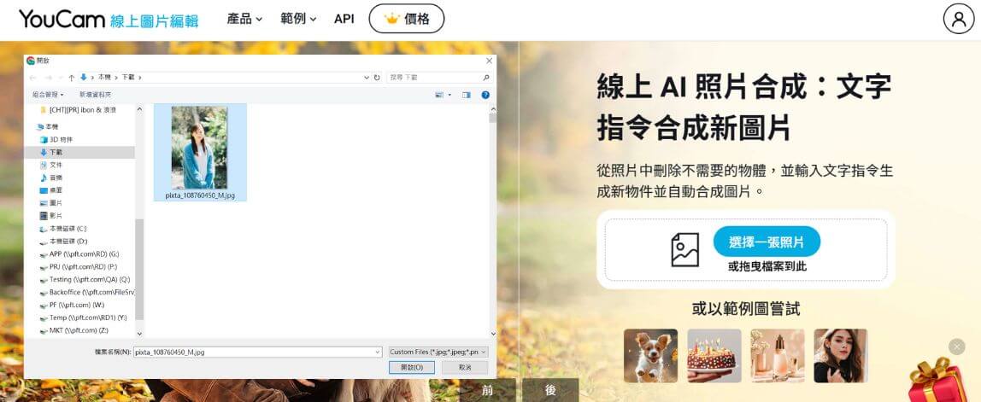
Task: Expand the 範例 menu
Action: 298,19
